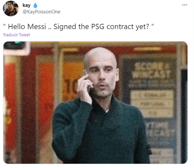Click the word Hello in the tweet
The width and height of the screenshot is (194, 168).
click(x=17, y=27)
